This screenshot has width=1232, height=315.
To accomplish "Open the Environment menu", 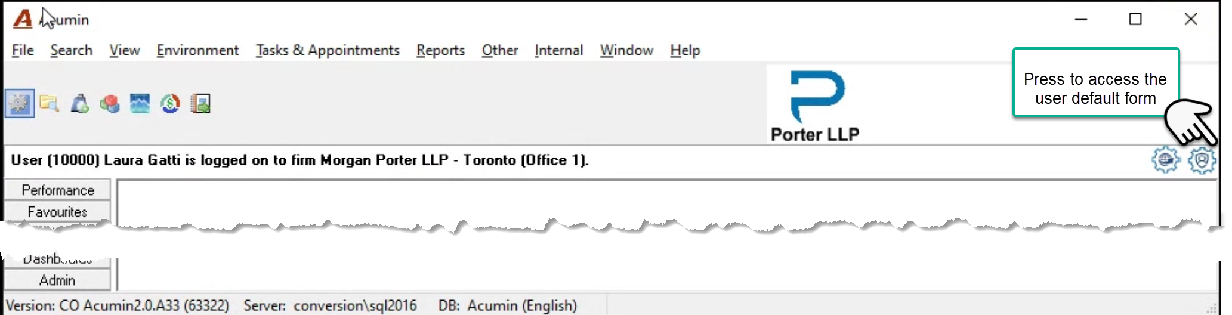I will 197,51.
